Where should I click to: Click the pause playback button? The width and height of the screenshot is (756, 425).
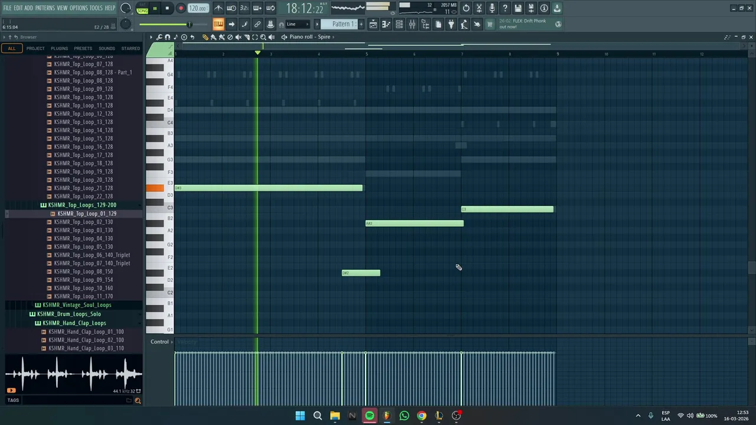[x=155, y=8]
